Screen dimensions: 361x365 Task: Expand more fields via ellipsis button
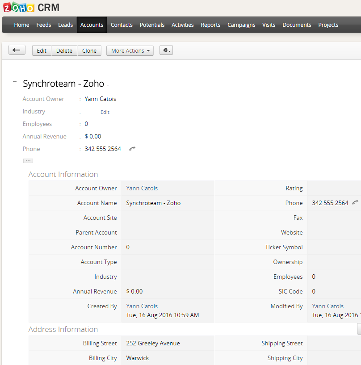[x=28, y=161]
